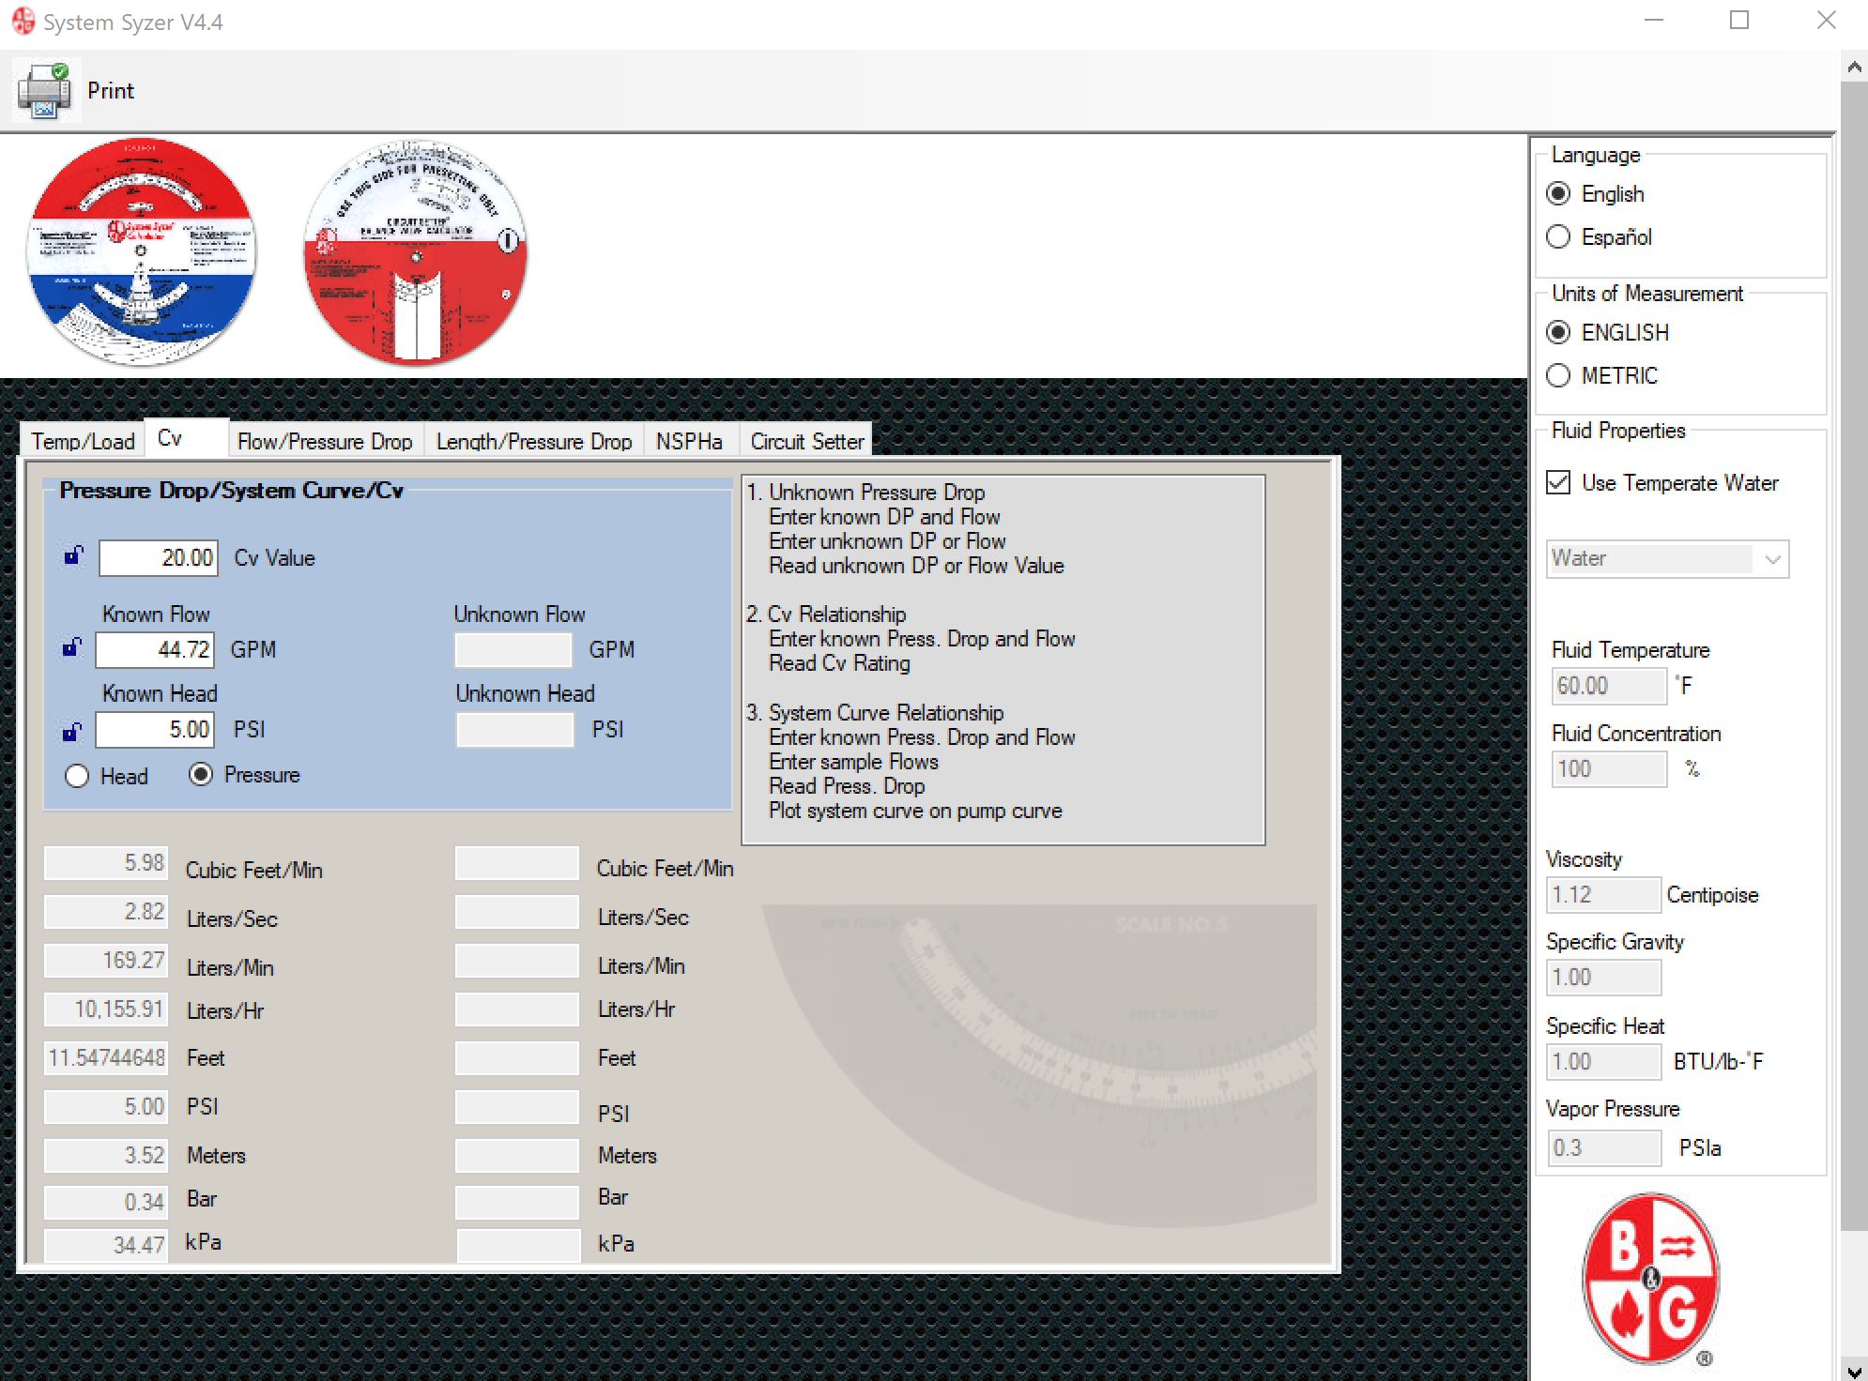
Task: Click the System Syzer title bar icon
Action: 23,21
